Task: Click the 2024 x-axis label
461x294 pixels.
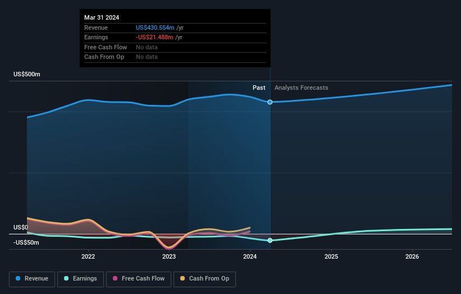Action: (x=250, y=256)
